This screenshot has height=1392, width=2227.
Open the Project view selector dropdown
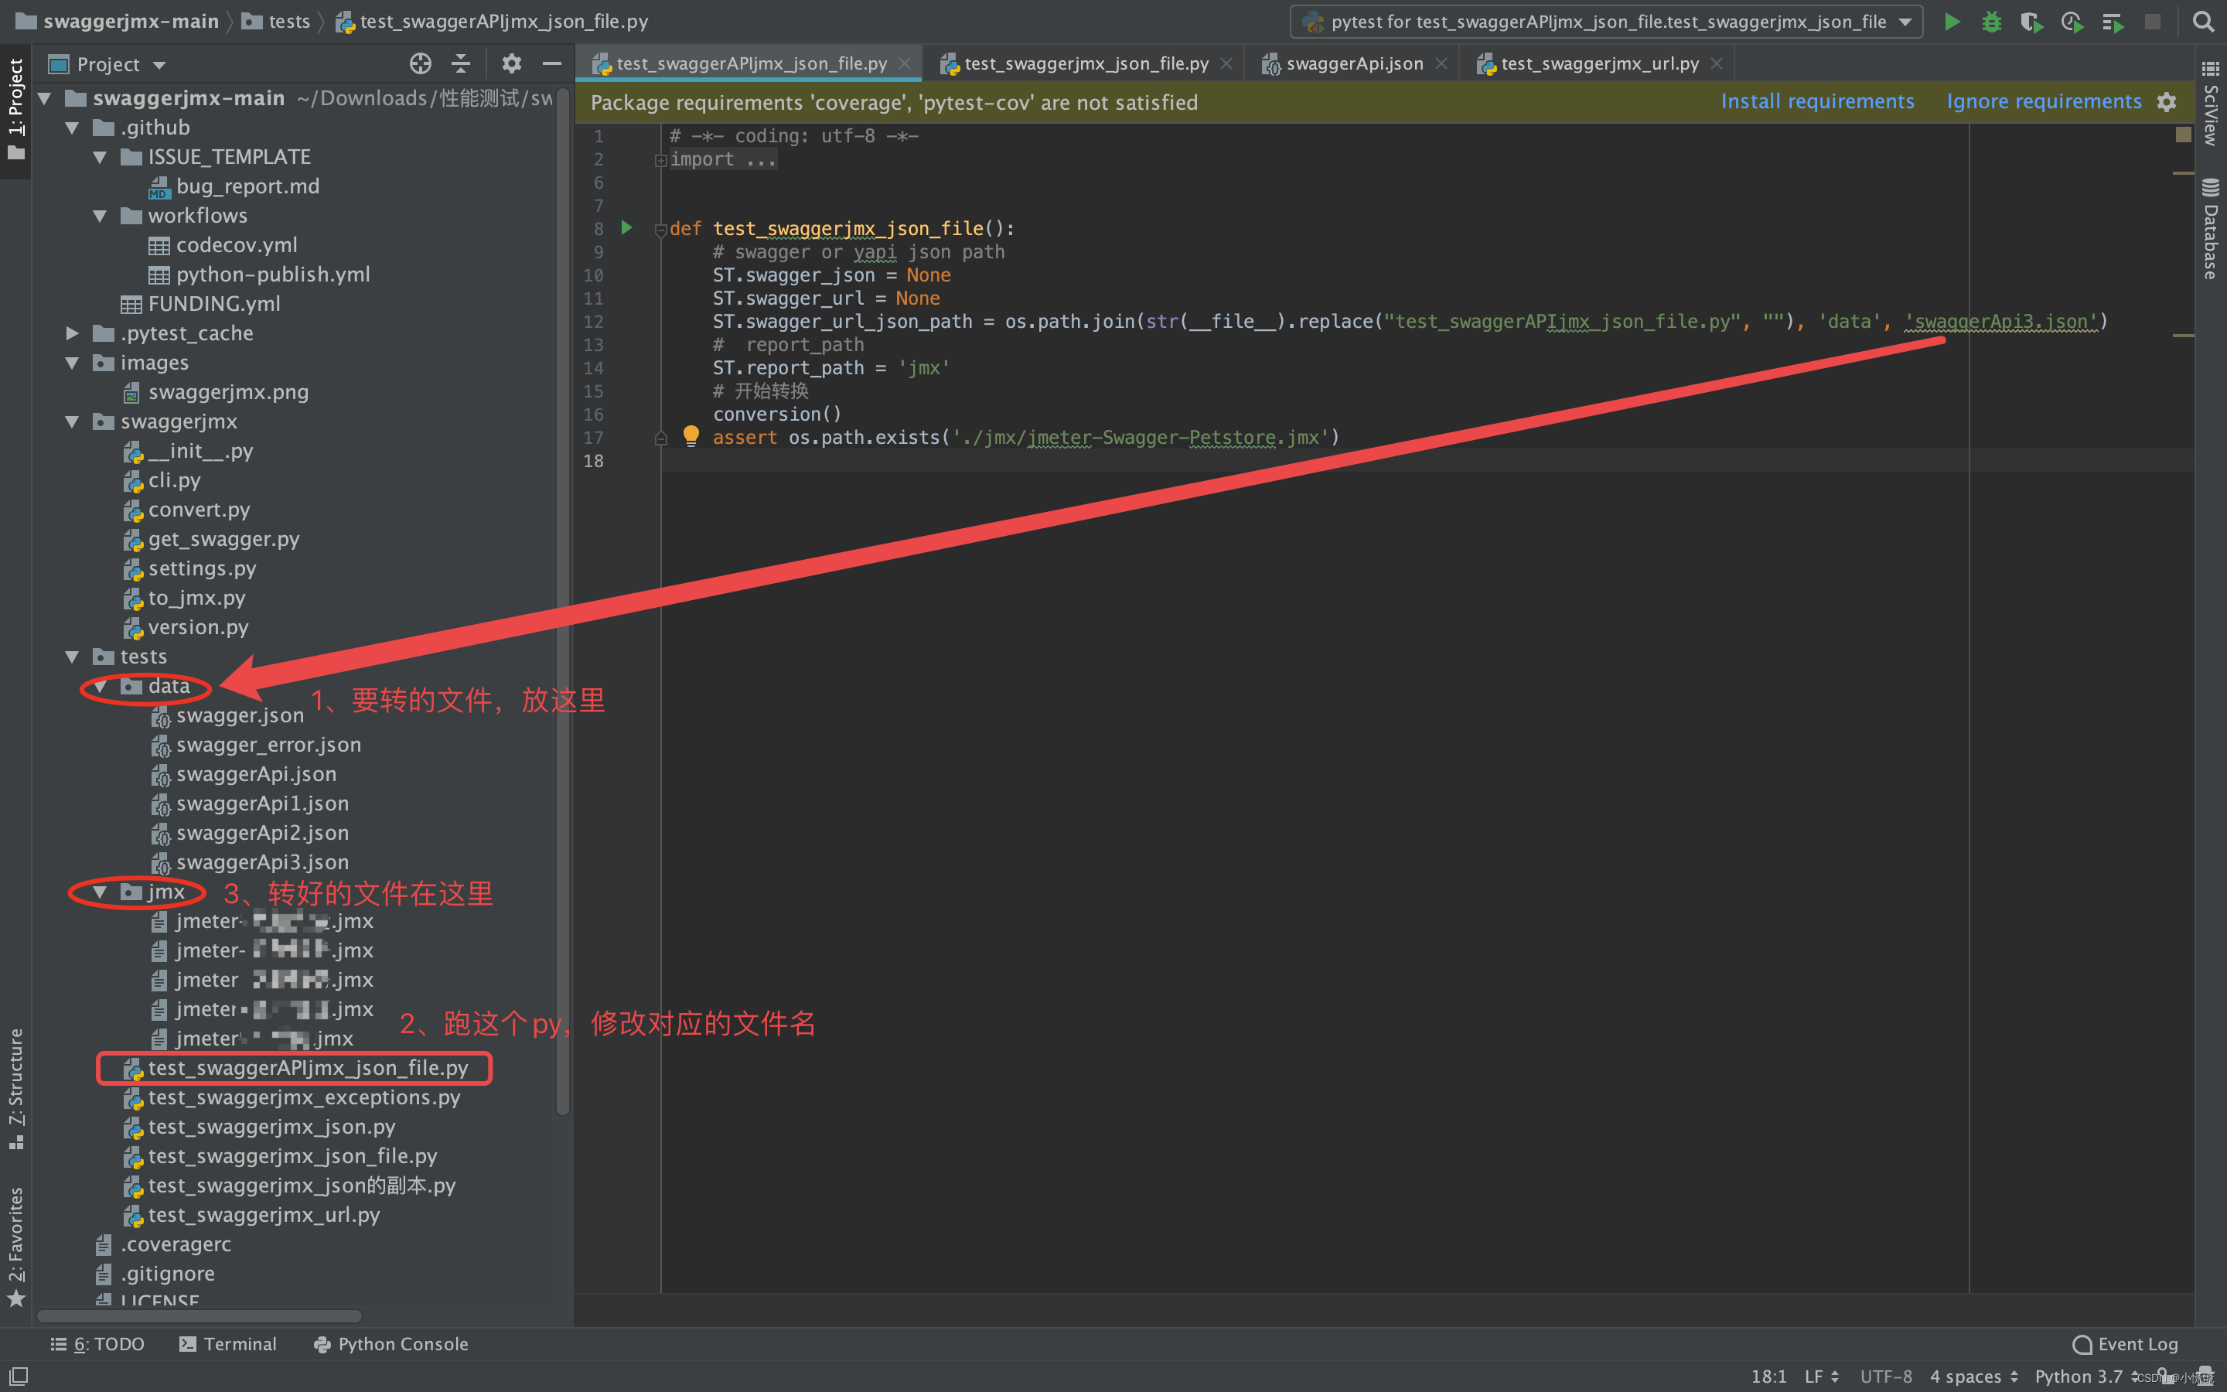click(x=108, y=64)
